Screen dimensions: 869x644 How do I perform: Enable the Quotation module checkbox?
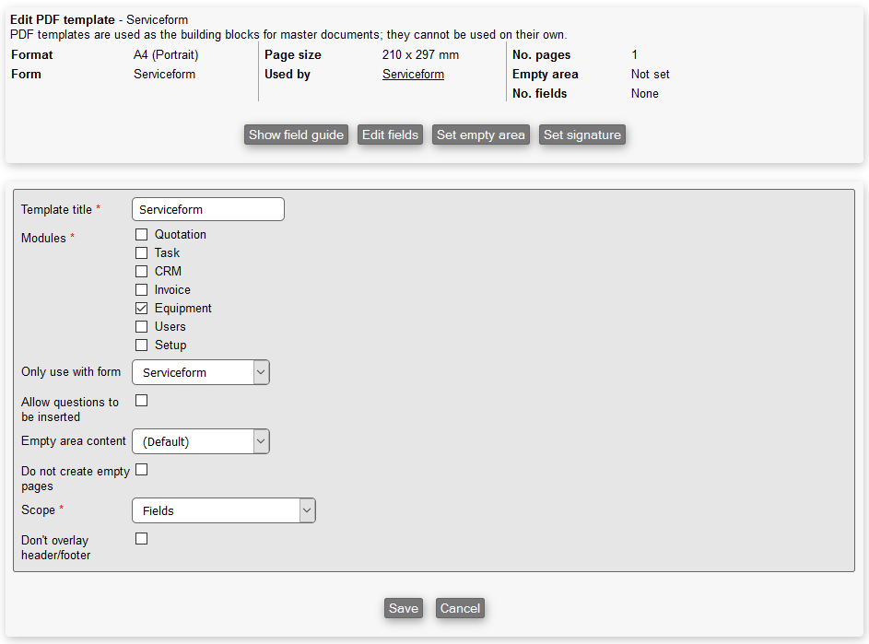click(x=142, y=234)
